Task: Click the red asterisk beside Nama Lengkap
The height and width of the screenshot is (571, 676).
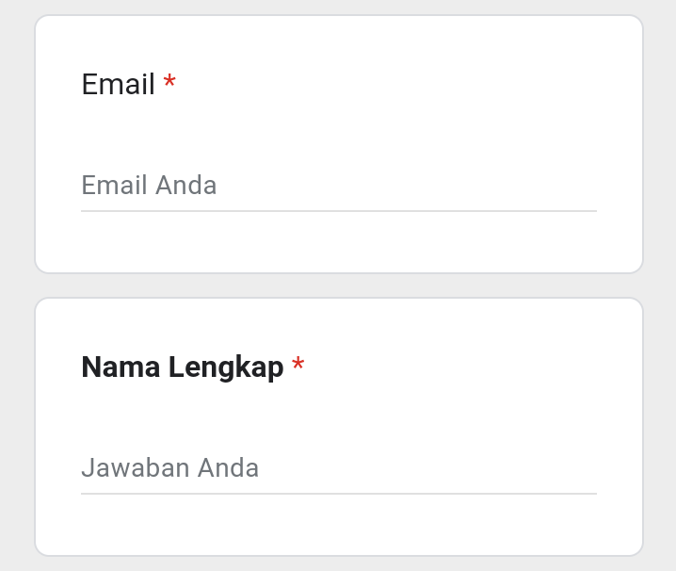Action: (x=298, y=366)
